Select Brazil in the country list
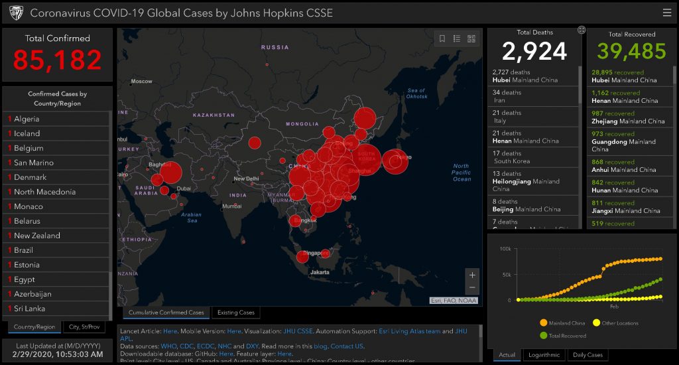This screenshot has height=365, width=679. (56, 250)
